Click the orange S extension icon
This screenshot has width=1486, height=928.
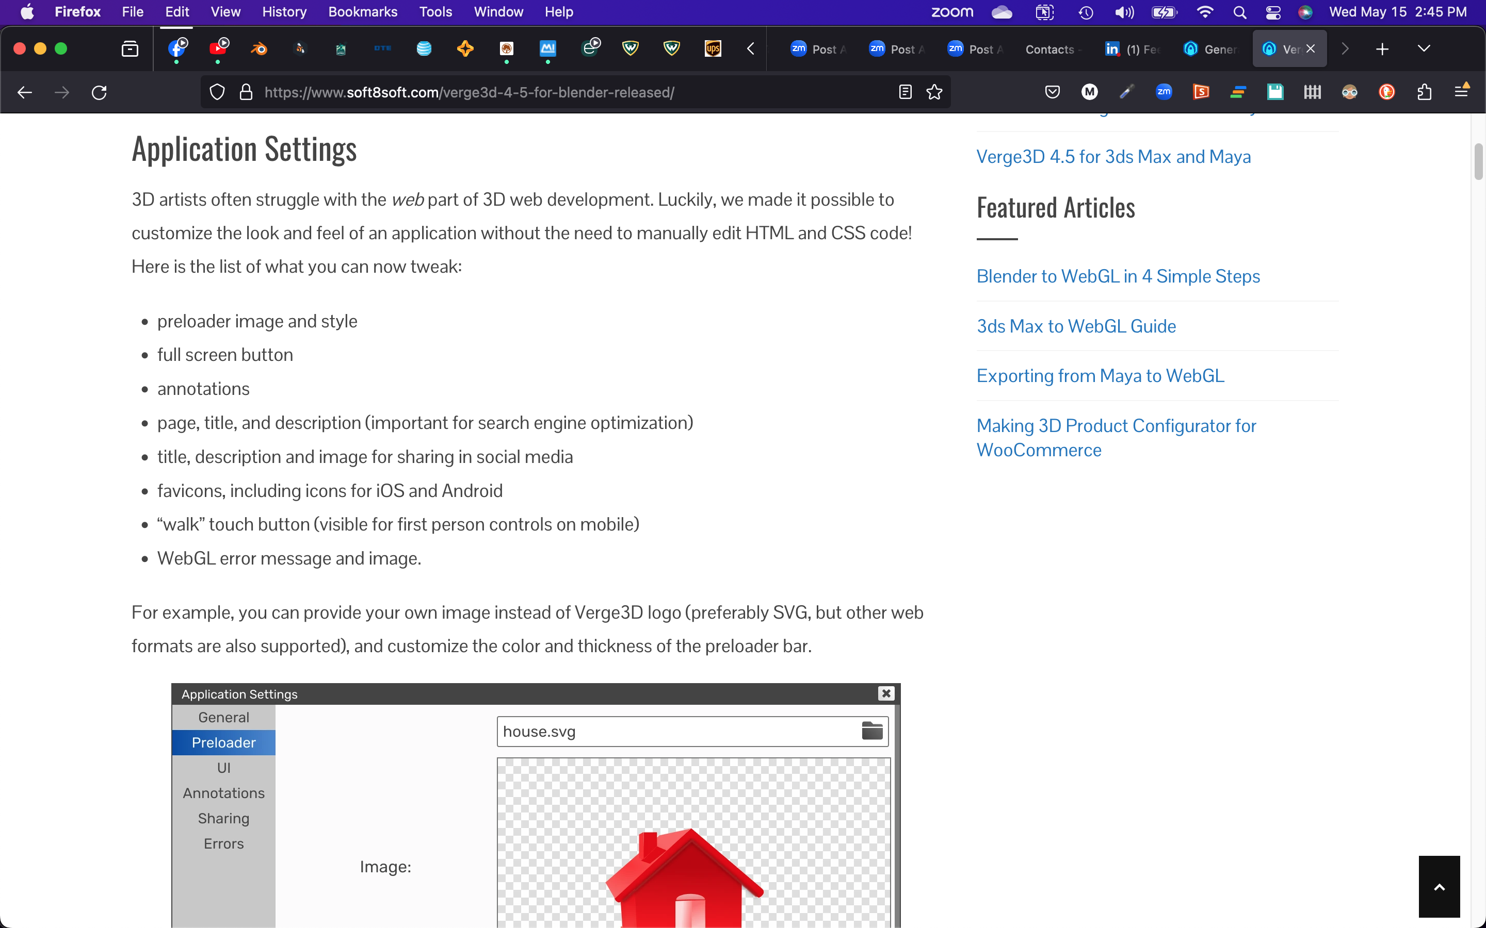1201,93
